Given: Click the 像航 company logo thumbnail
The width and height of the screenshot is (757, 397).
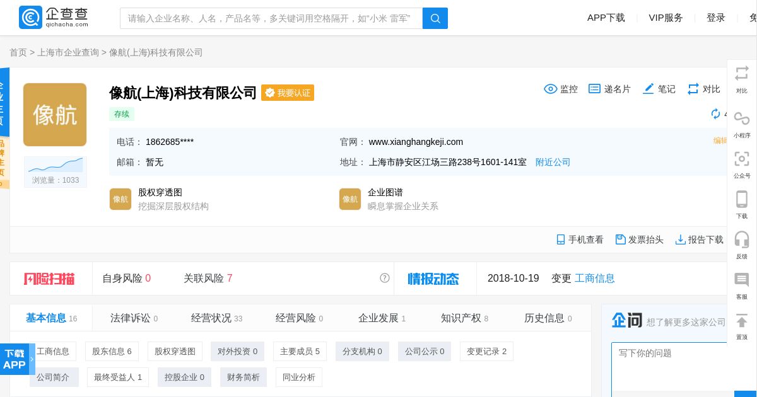Looking at the screenshot, I should [x=55, y=115].
